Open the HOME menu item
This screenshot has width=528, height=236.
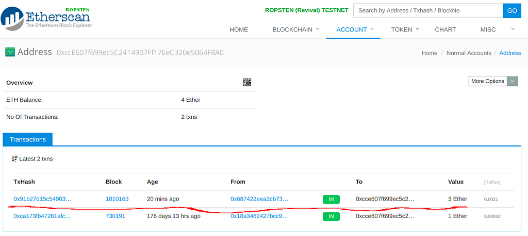click(239, 29)
